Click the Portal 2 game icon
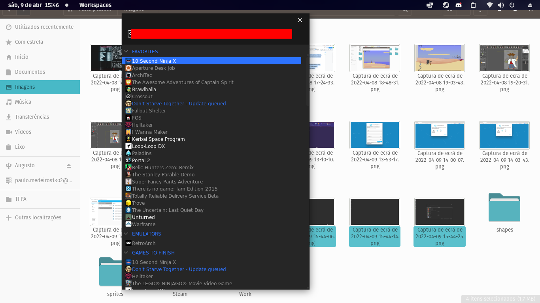This screenshot has height=303, width=540. pos(128,160)
